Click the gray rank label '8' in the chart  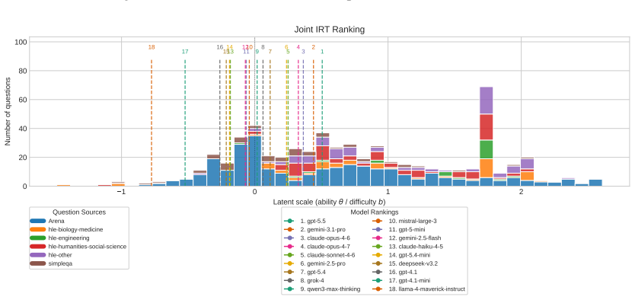[263, 47]
